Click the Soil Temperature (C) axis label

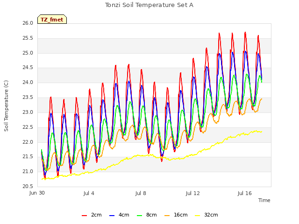coord(6,106)
